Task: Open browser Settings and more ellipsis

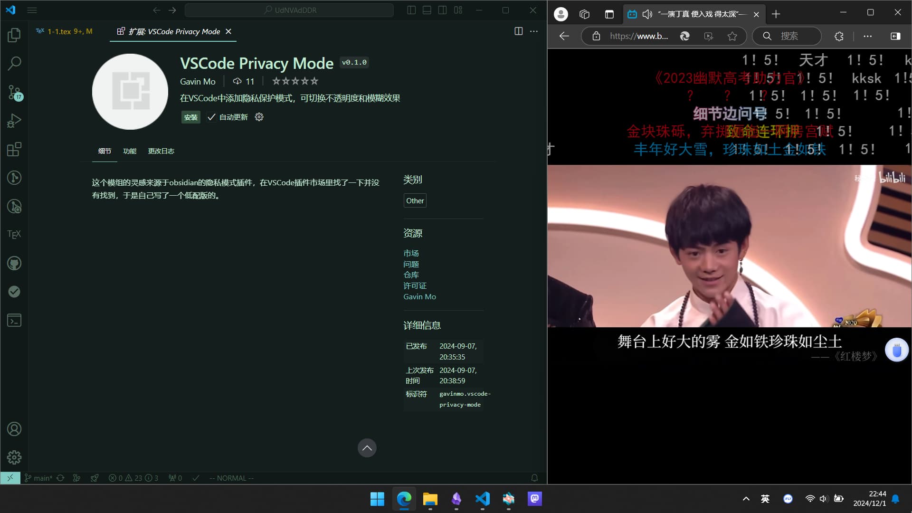Action: pos(867,36)
